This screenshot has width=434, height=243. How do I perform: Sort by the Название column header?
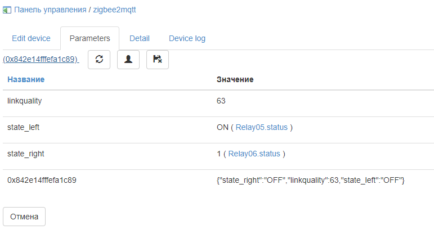(26, 79)
